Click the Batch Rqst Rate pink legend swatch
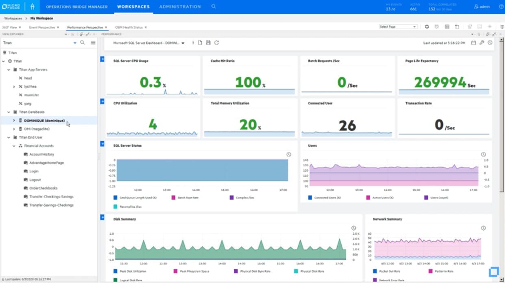The width and height of the screenshot is (505, 283). pyautogui.click(x=173, y=197)
